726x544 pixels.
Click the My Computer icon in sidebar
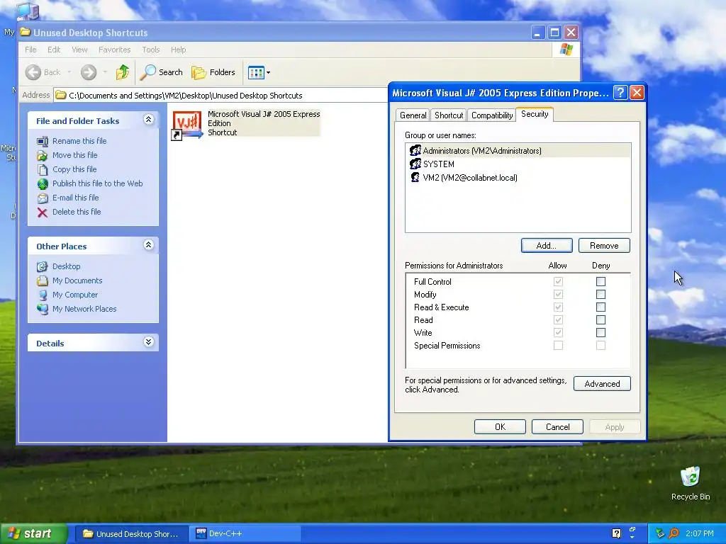[x=43, y=295]
